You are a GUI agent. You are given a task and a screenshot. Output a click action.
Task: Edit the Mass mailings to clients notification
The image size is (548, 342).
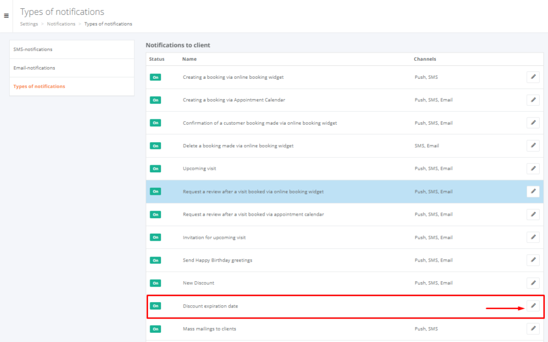pyautogui.click(x=533, y=329)
